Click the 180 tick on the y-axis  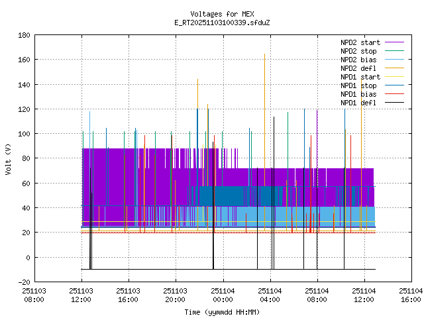click(23, 35)
